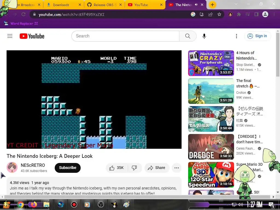Open Ceres Fauna channel name
Viewport: 280px width, 210px height.
pos(245,148)
